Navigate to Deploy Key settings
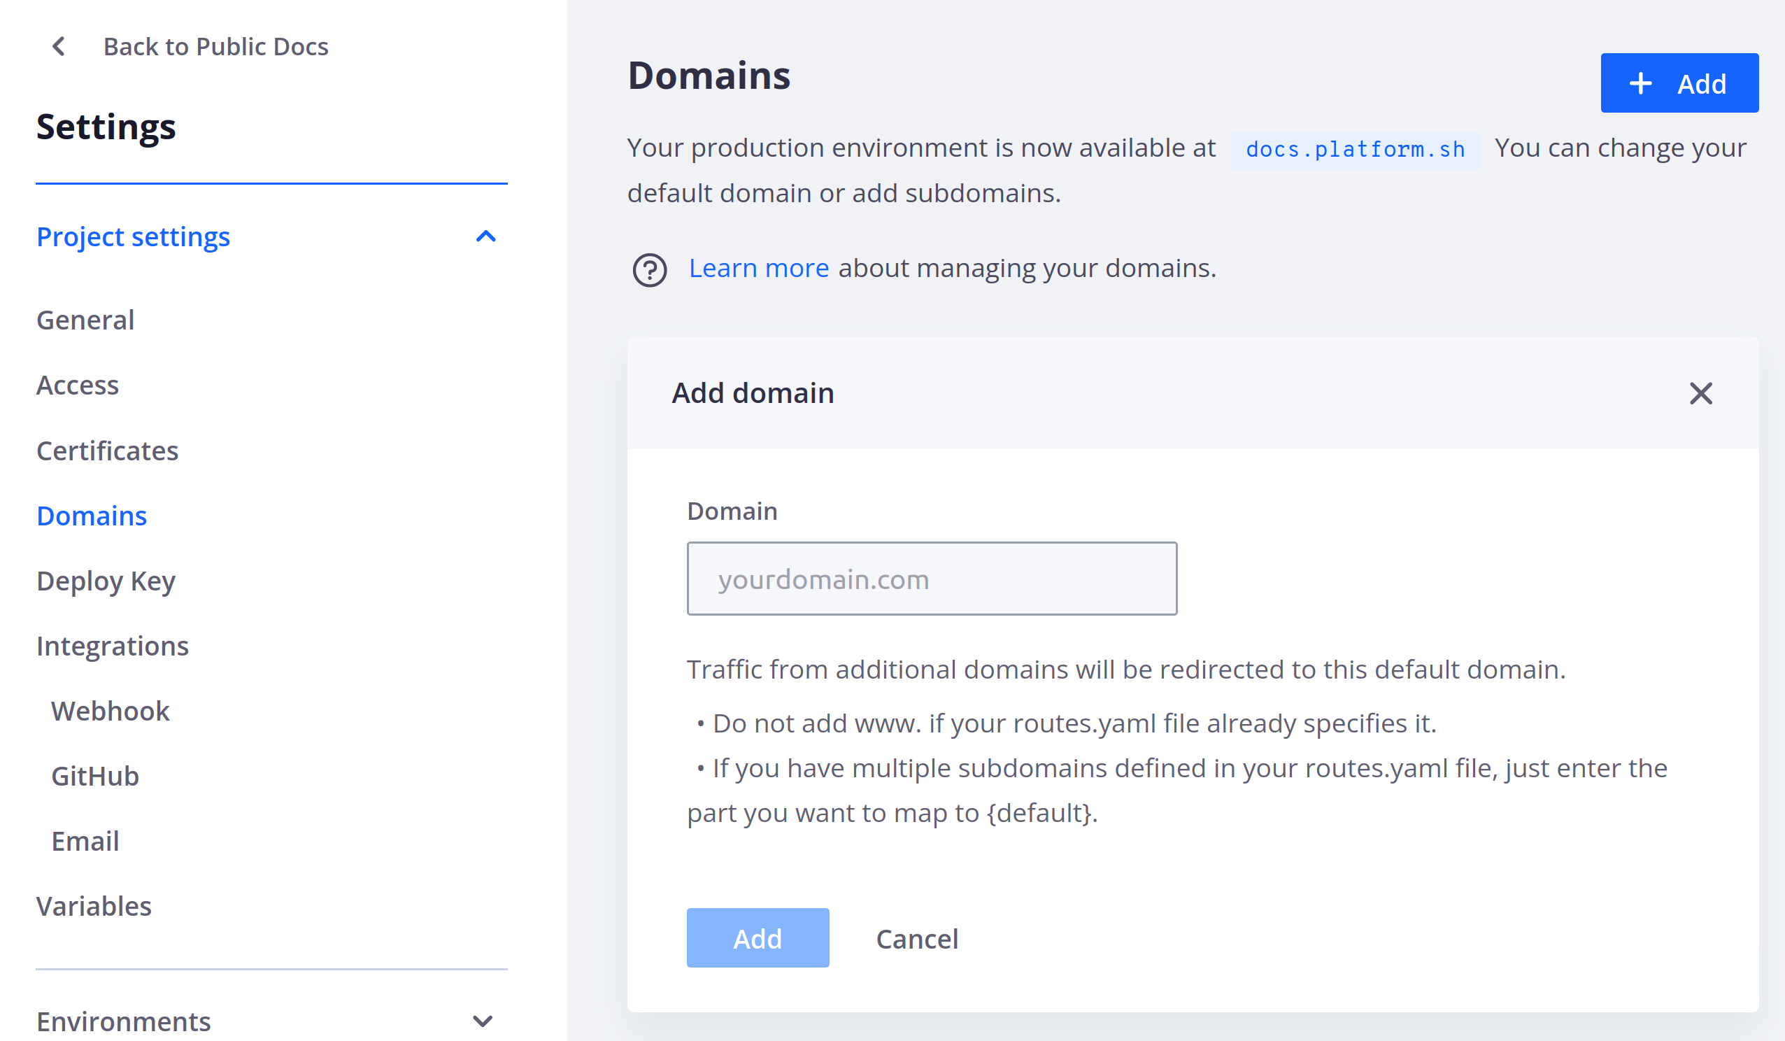Viewport: 1785px width, 1041px height. coord(106,580)
